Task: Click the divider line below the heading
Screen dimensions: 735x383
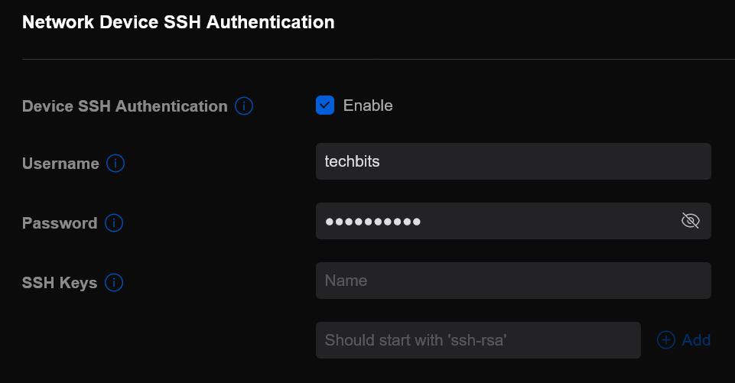Action: click(x=367, y=59)
